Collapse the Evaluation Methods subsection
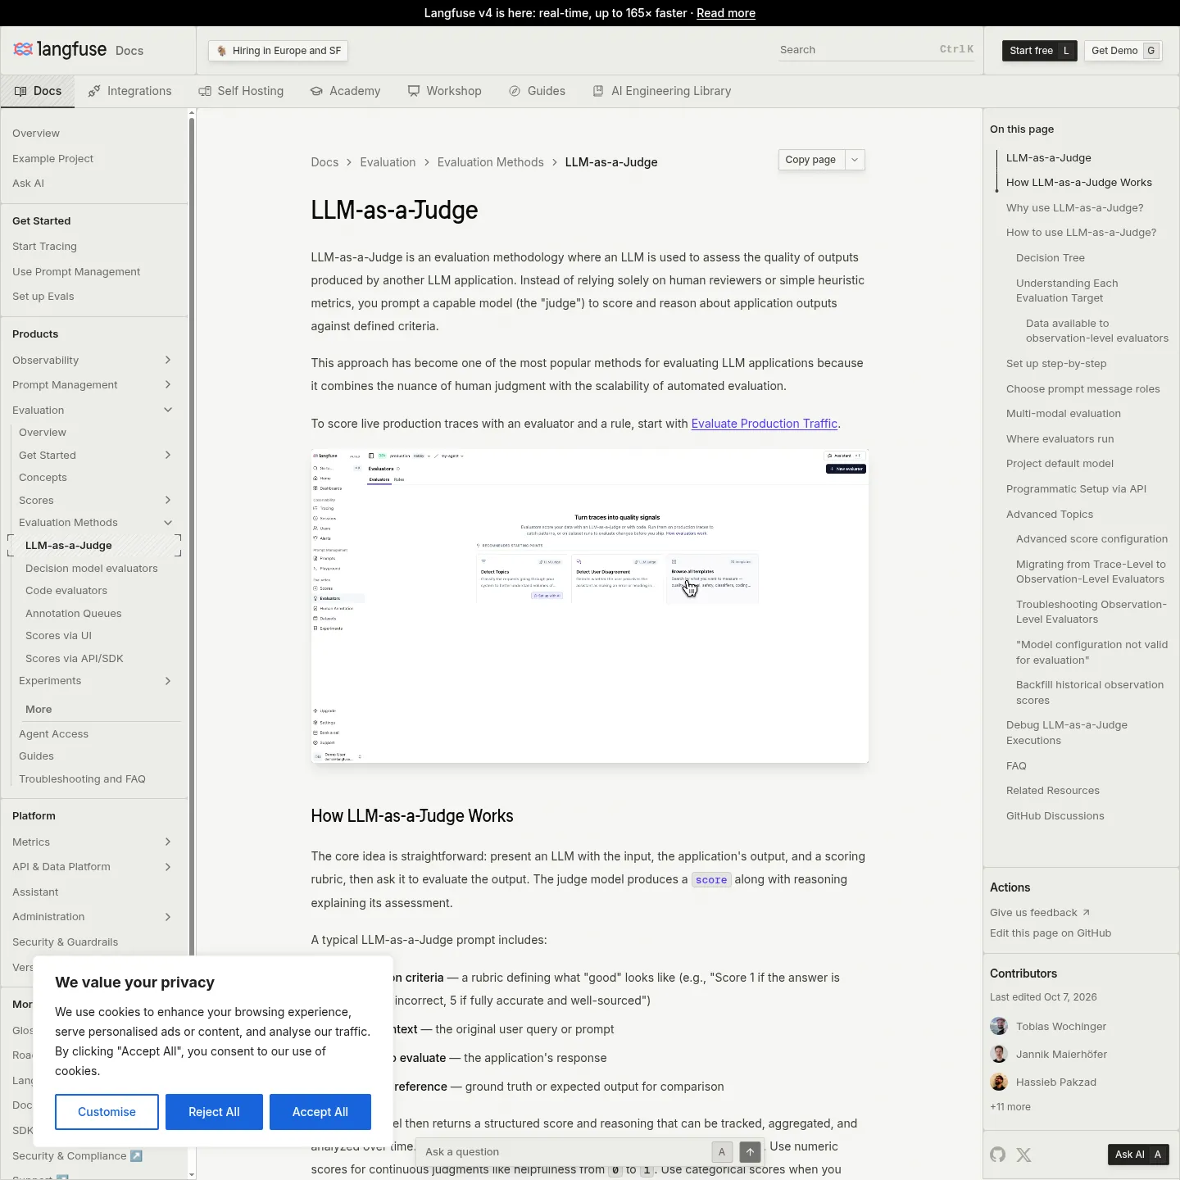The width and height of the screenshot is (1180, 1180). [168, 522]
